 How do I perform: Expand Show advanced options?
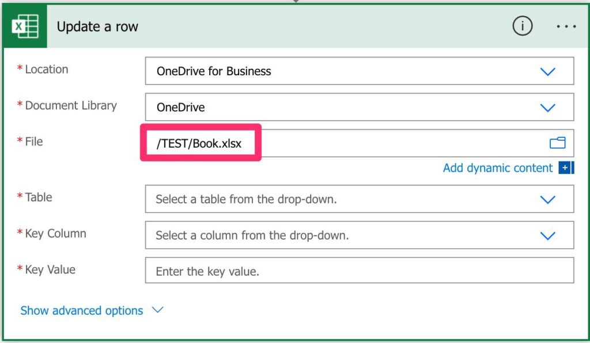[157, 310]
